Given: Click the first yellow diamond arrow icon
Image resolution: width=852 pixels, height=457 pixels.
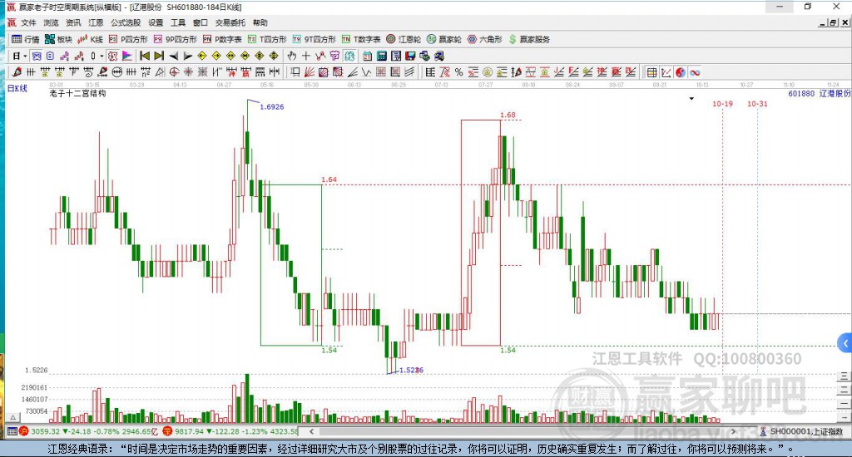Looking at the screenshot, I should 201,56.
